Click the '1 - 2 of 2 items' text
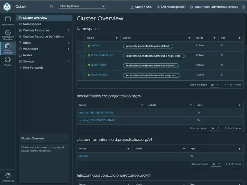Image resolution: width=247 pixels, height=185 pixels. pos(233,128)
